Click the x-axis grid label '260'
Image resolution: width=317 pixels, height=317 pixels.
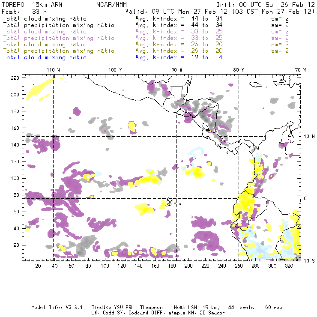pos(239,266)
